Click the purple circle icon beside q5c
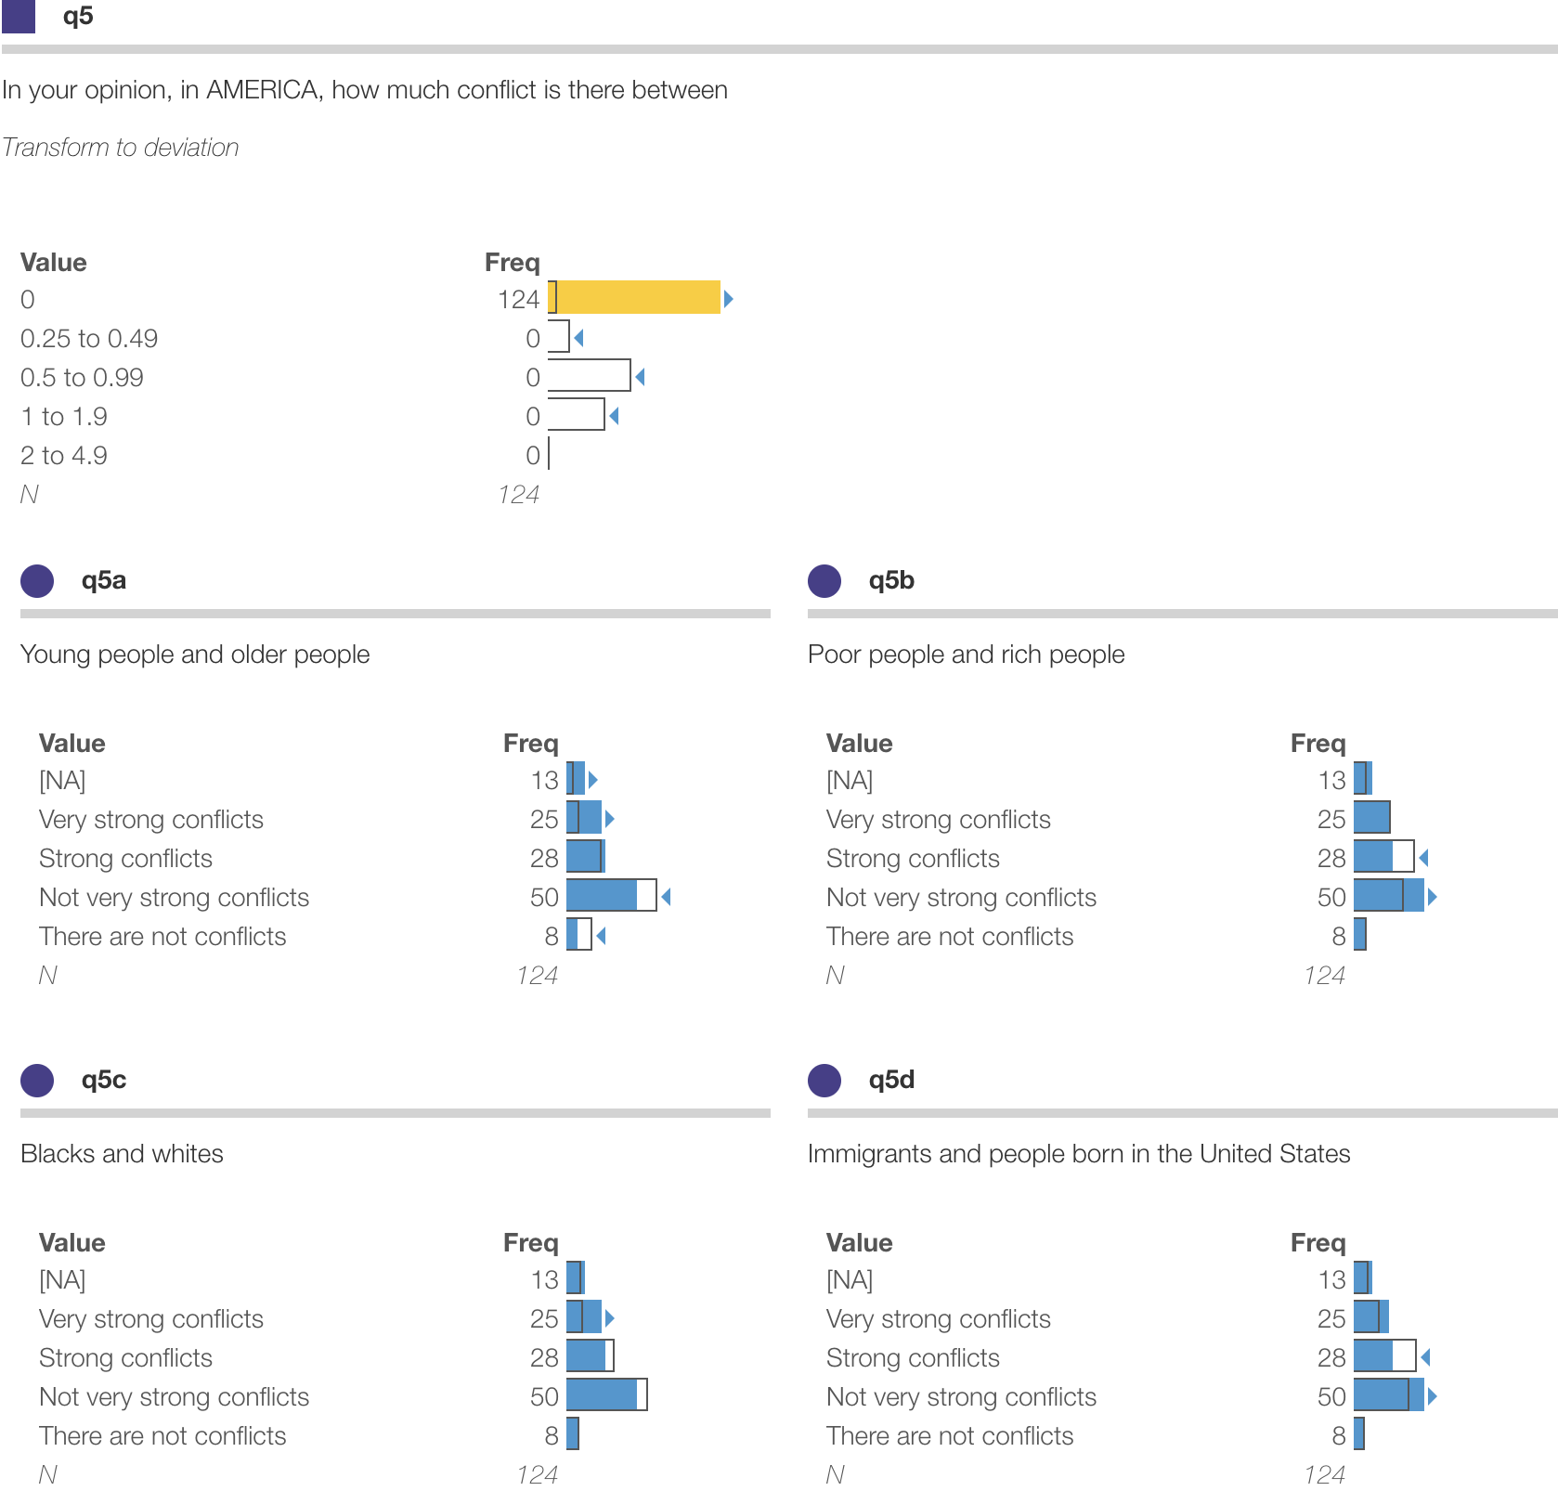The width and height of the screenshot is (1558, 1491). [37, 1081]
